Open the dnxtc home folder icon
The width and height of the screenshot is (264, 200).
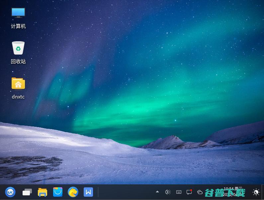18,83
